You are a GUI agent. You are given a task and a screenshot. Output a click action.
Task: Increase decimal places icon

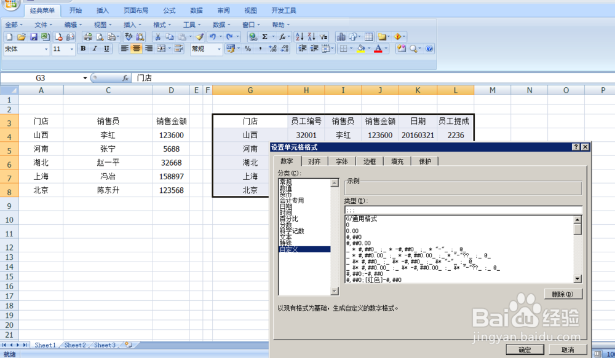[272, 49]
